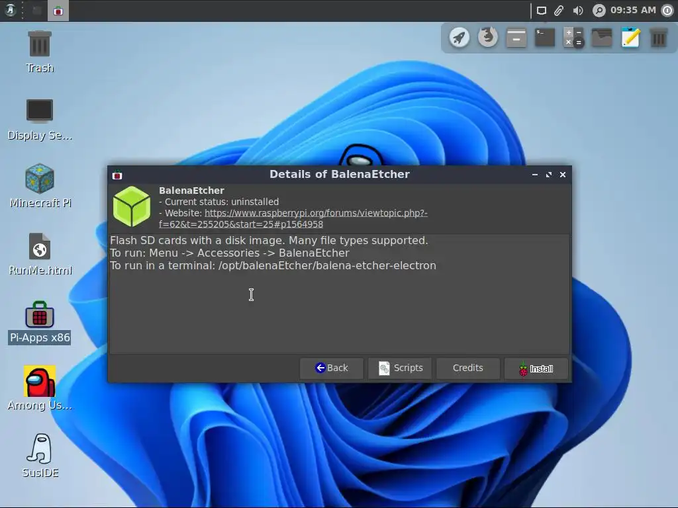Click the paperclip clipboard tray icon
The height and width of the screenshot is (508, 678).
559,11
